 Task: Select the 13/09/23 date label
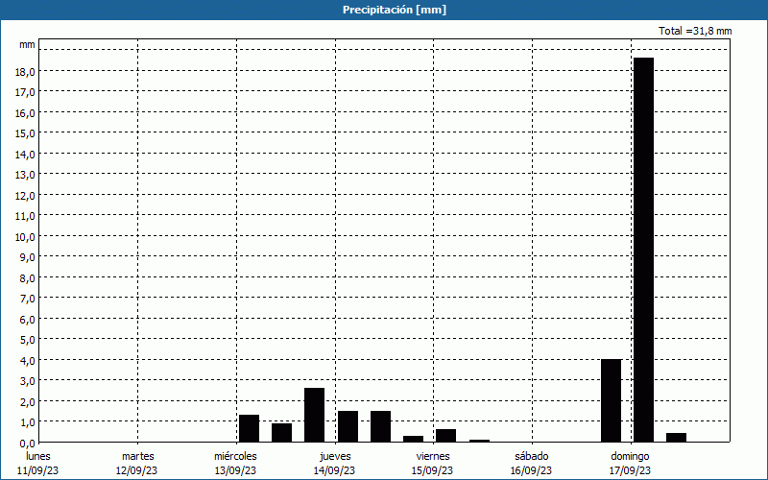tap(235, 470)
